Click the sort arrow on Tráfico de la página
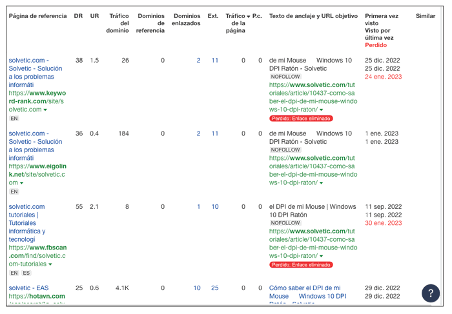The width and height of the screenshot is (452, 314). click(249, 15)
